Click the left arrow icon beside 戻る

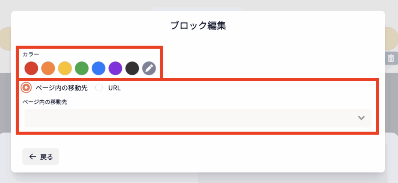[32, 157]
